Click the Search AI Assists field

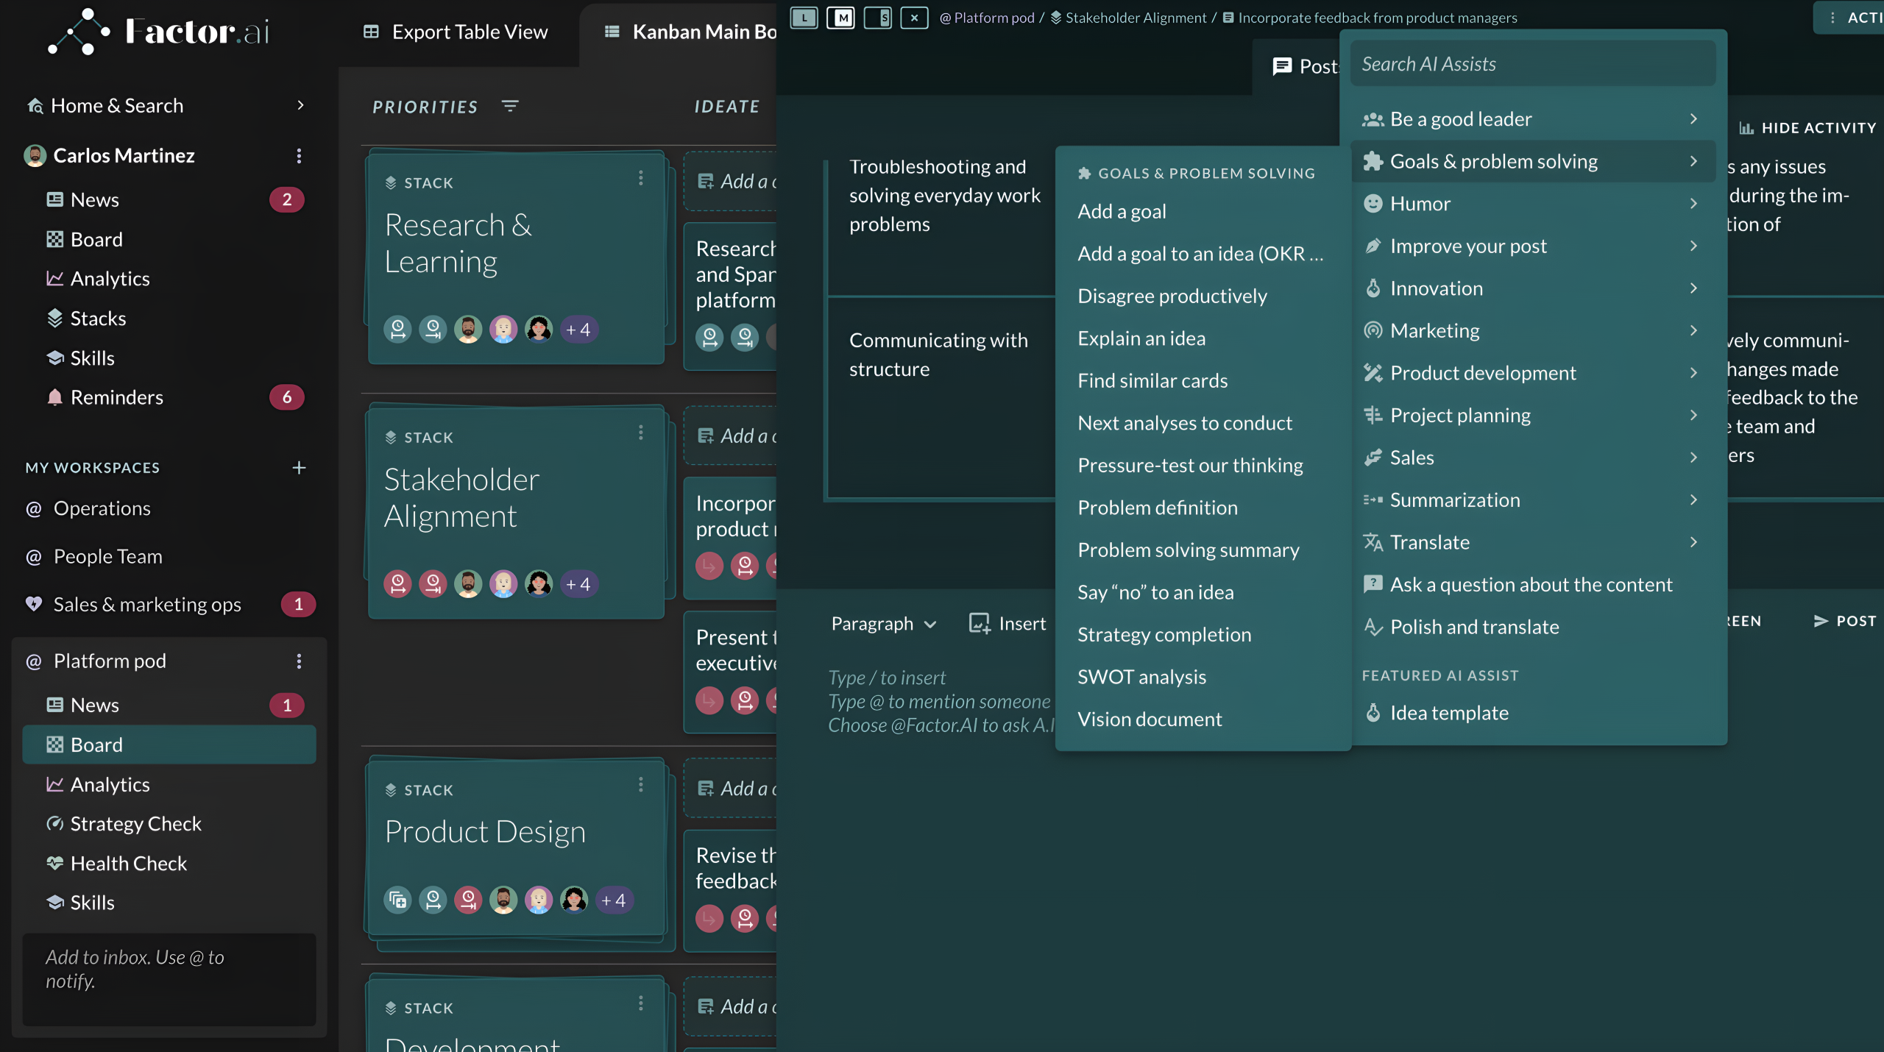1532,64
